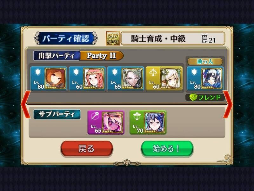This screenshot has height=191, width=254.
Task: Select the Party II tab label
Action: click(x=102, y=56)
